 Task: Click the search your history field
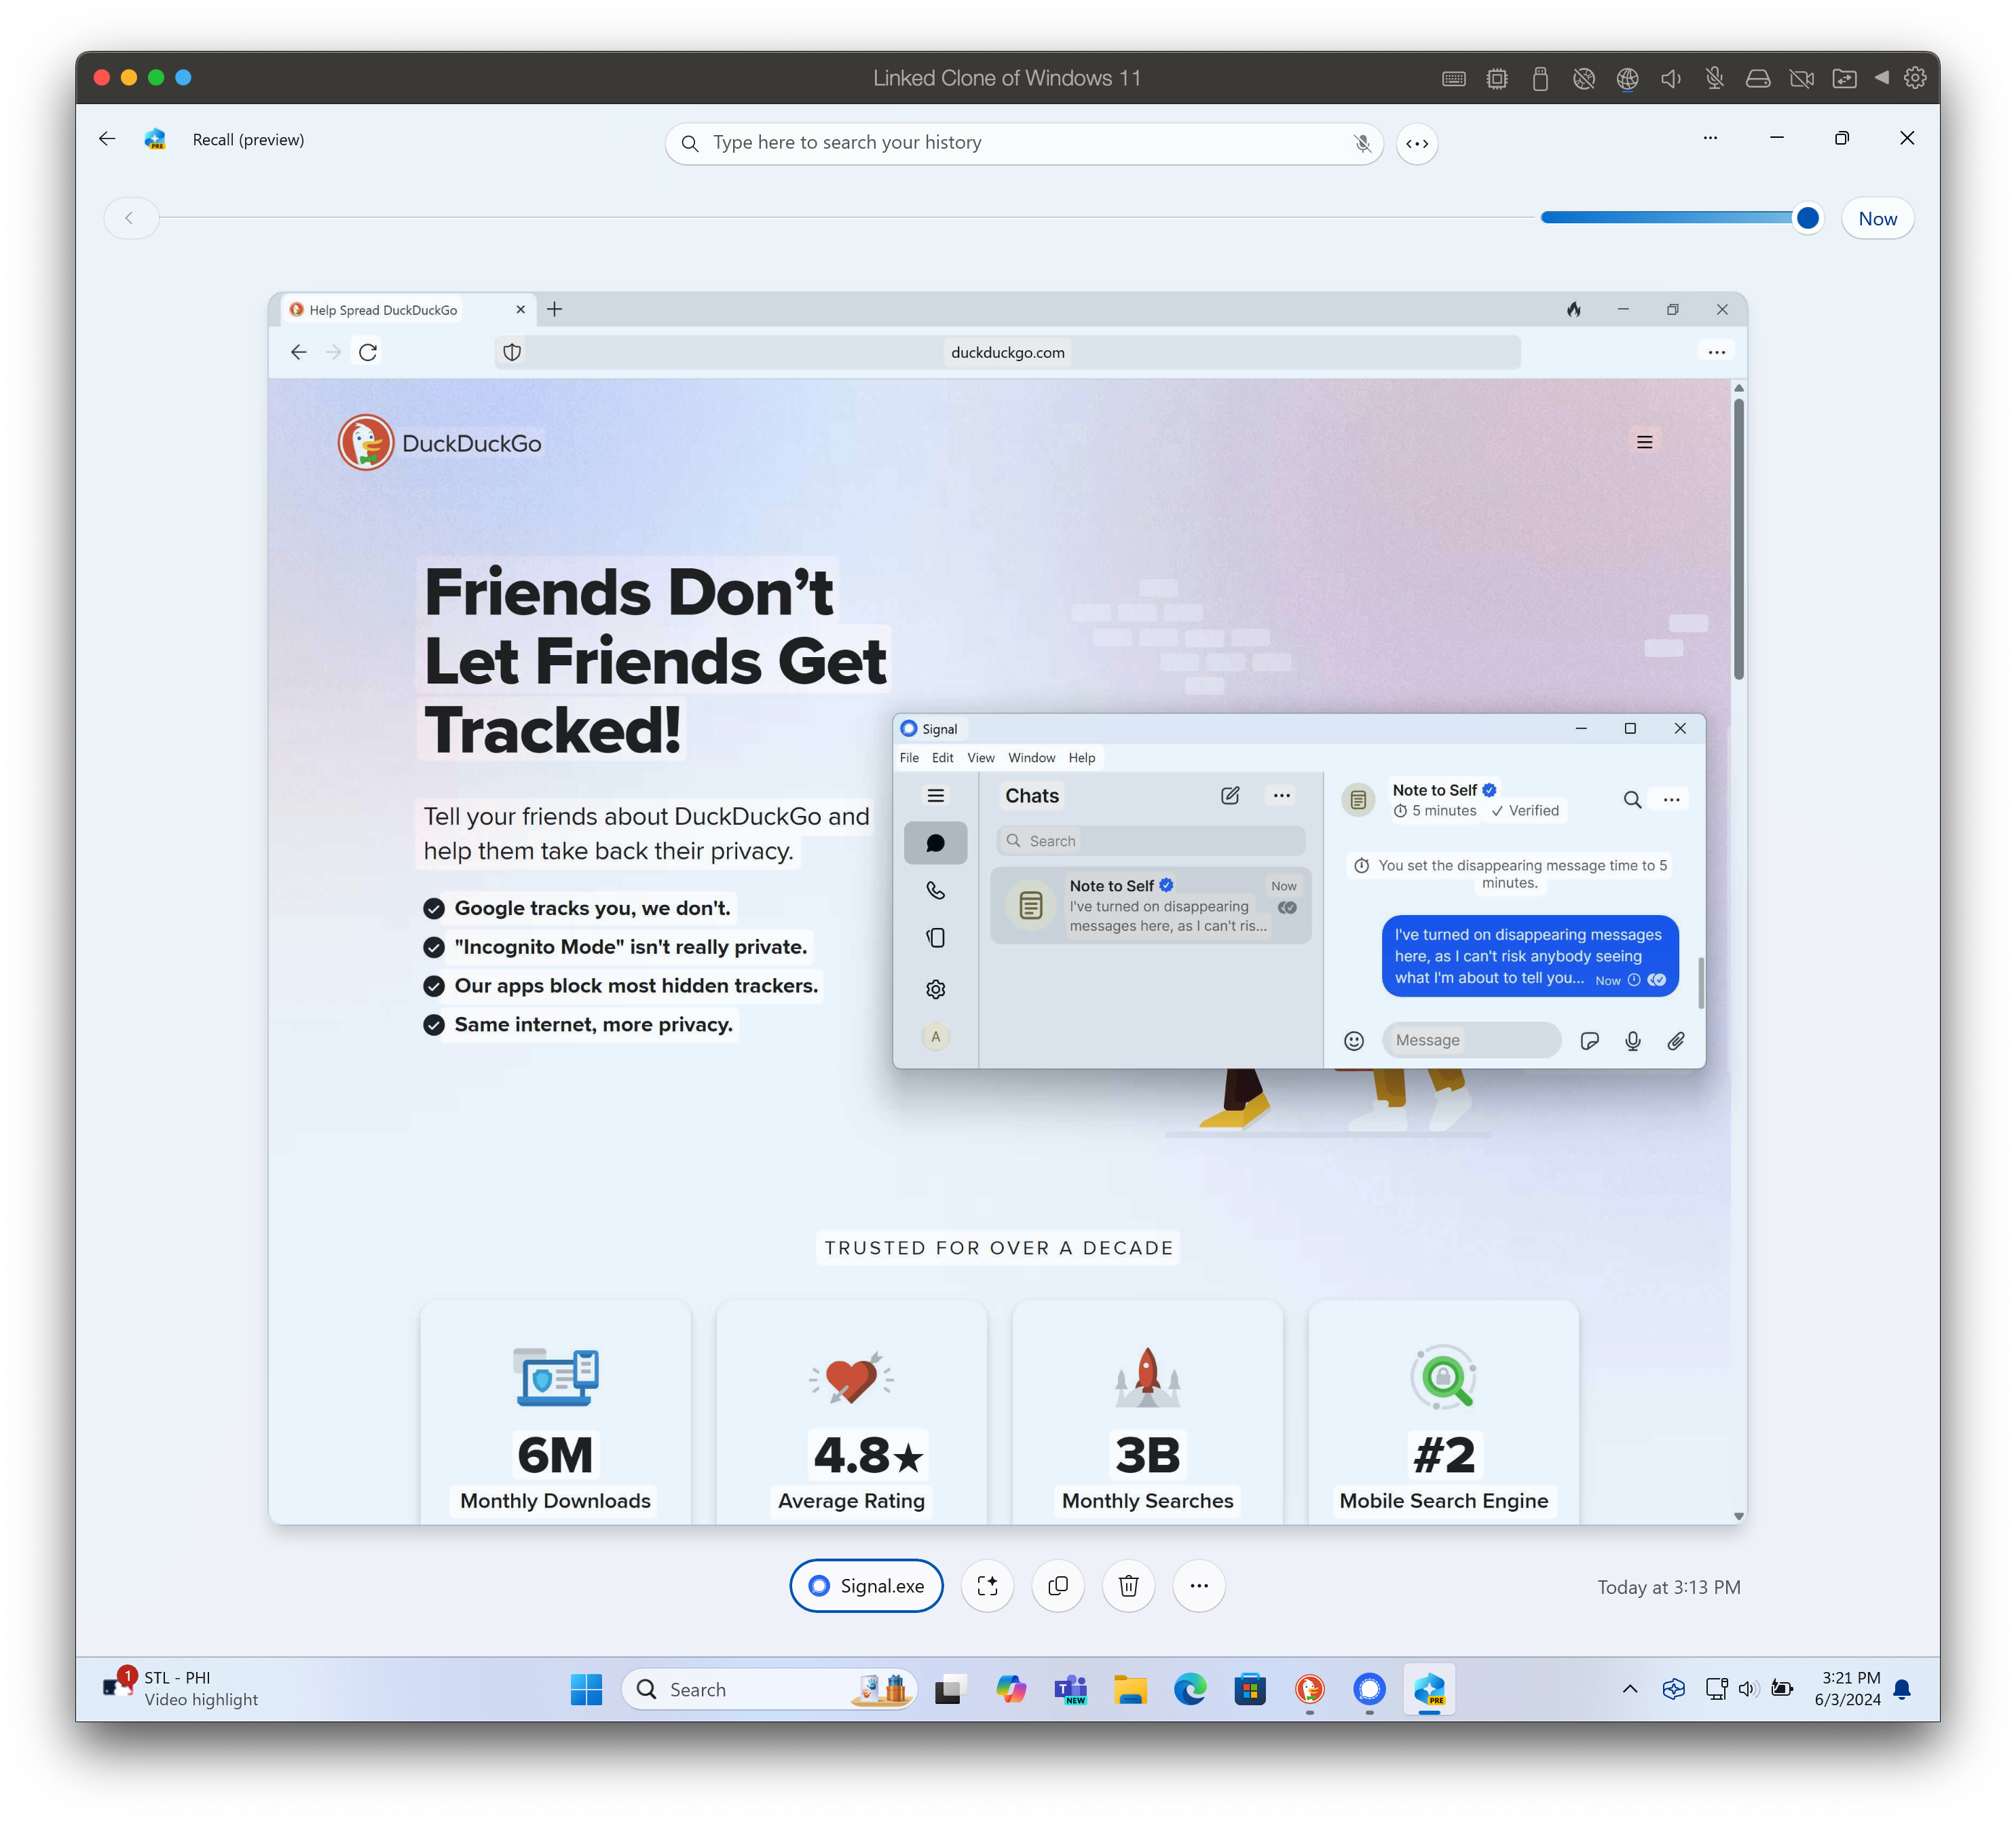pos(1020,143)
